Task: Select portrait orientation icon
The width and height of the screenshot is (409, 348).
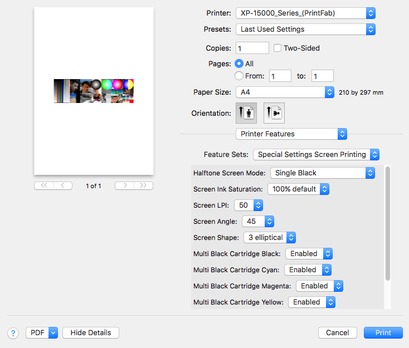Action: (x=246, y=113)
